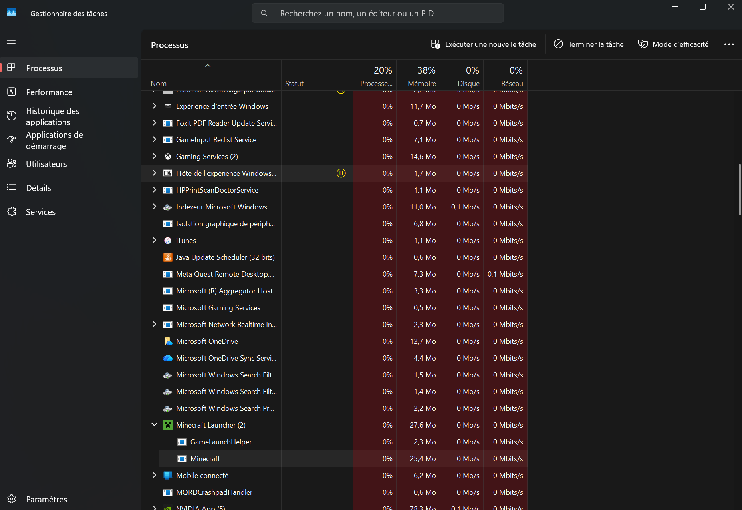This screenshot has height=510, width=742.
Task: Expand the Hôte de l'expérience Windows row
Action: pyautogui.click(x=154, y=173)
